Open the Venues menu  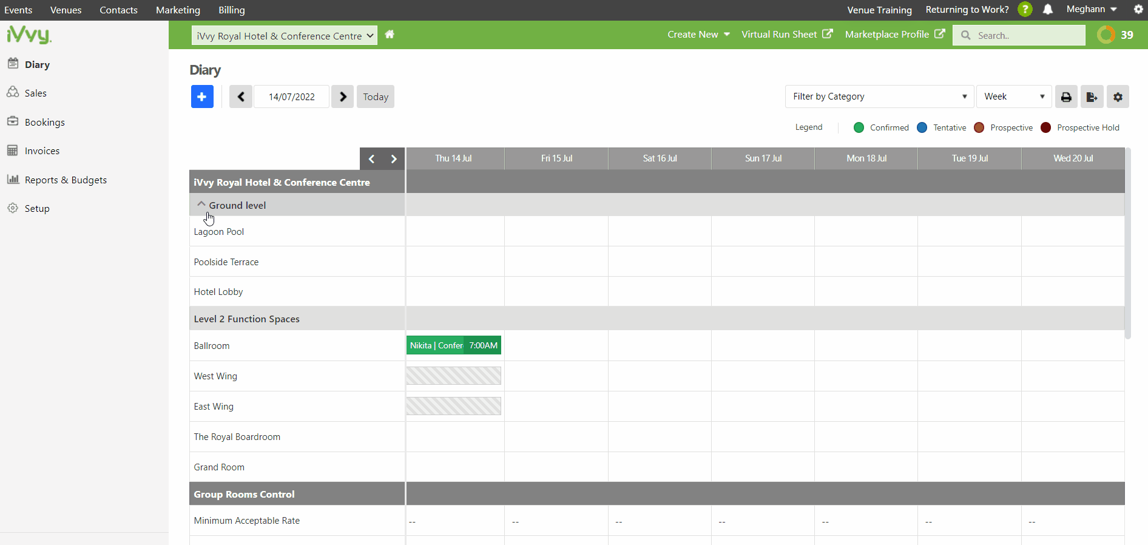pos(66,10)
